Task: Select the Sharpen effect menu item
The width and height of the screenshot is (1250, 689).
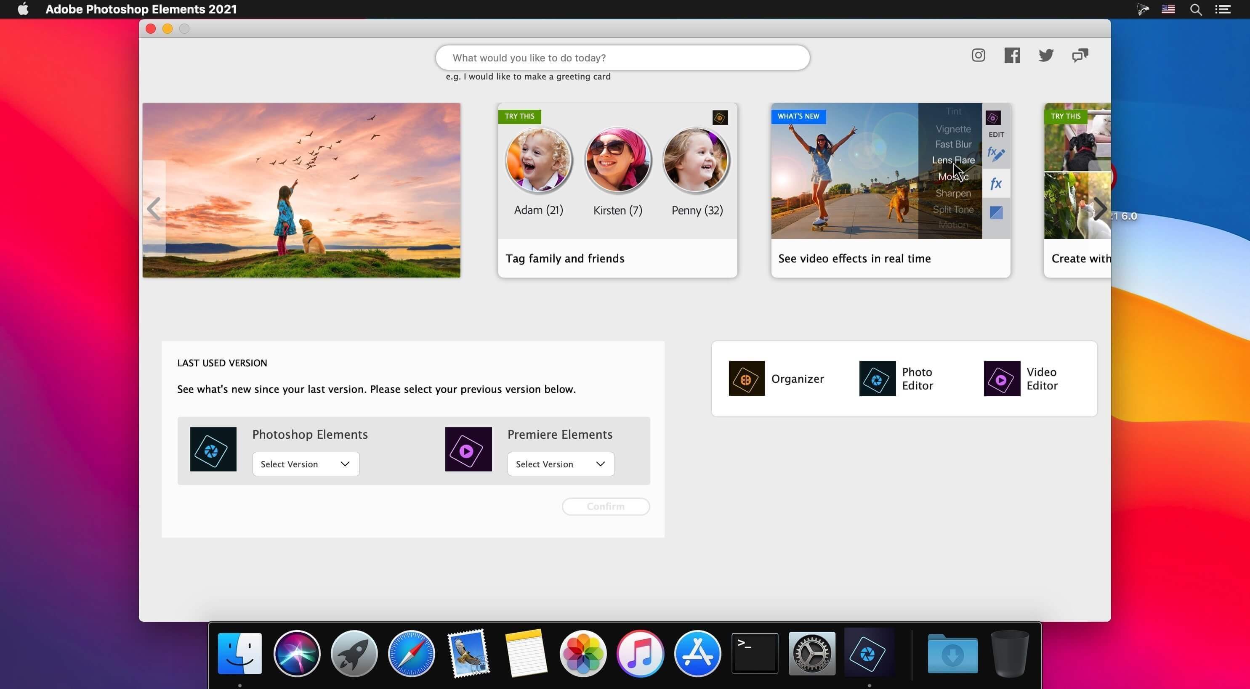Action: (953, 193)
